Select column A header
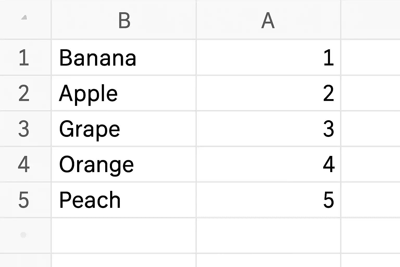 point(268,20)
